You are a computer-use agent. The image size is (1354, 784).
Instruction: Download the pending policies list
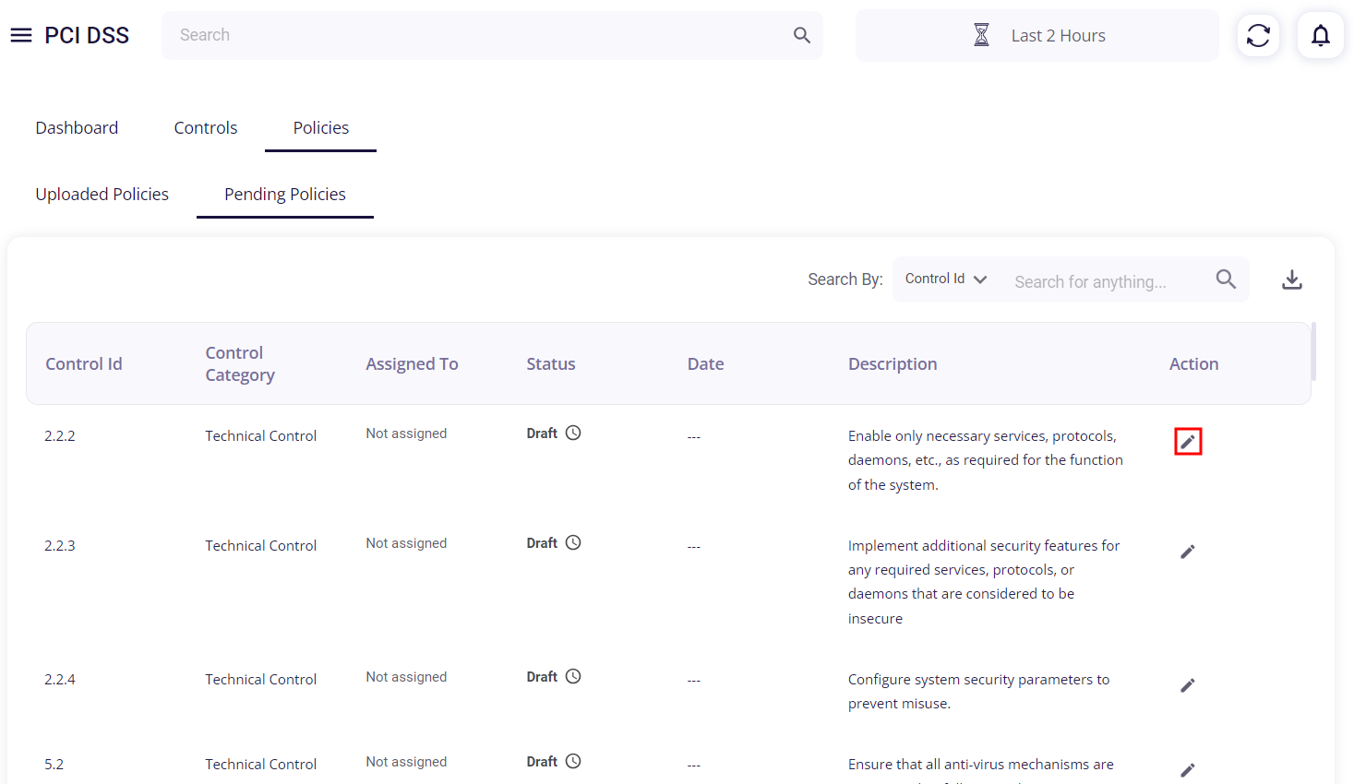pos(1292,279)
